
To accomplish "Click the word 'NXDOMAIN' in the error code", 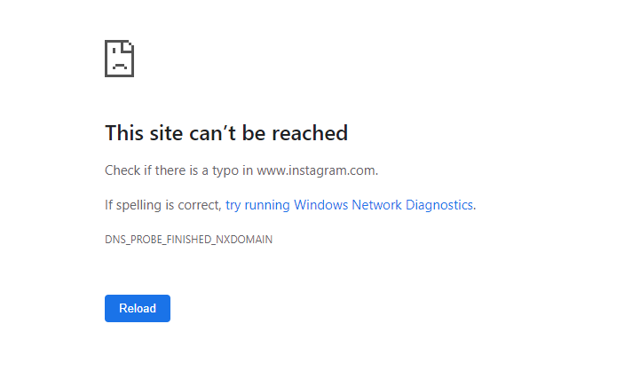I will click(244, 240).
